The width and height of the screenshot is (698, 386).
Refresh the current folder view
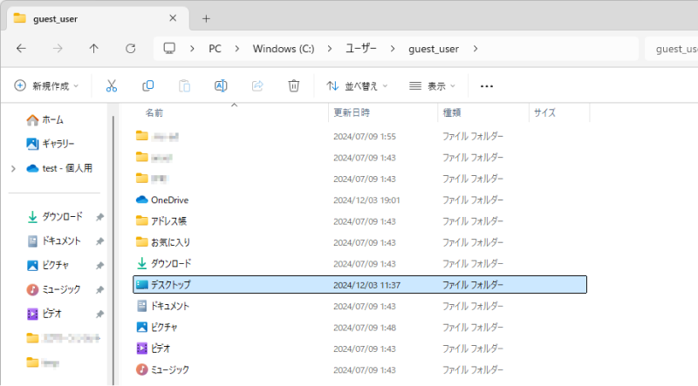point(130,49)
